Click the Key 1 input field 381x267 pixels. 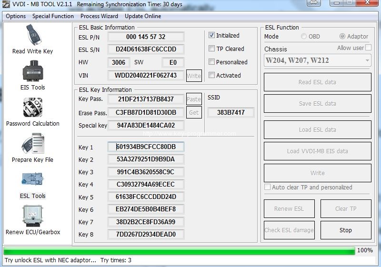[x=146, y=147]
